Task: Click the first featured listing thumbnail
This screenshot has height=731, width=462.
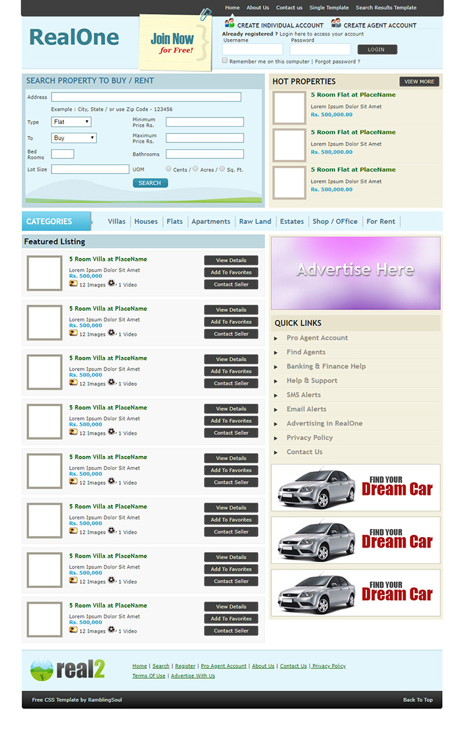Action: 44,273
